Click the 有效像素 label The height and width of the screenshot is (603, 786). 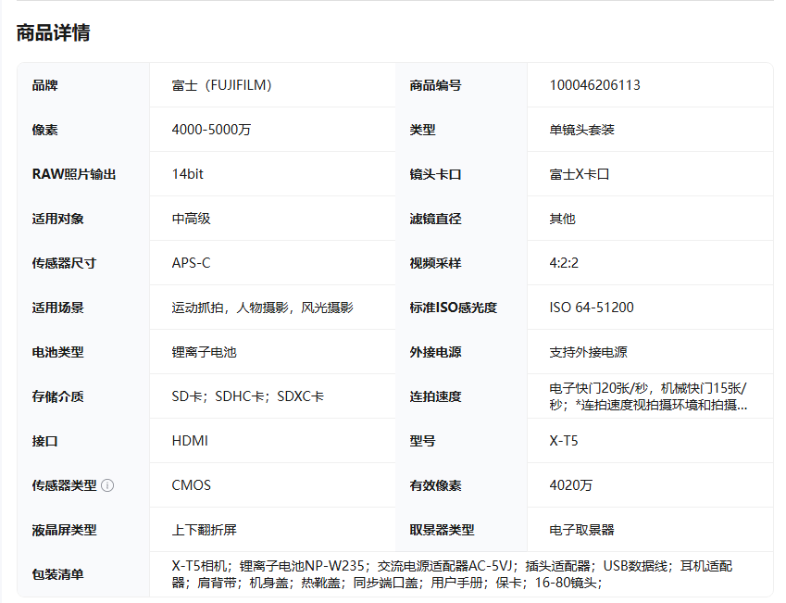436,485
